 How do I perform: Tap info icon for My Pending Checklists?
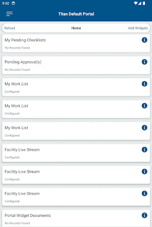pos(144,40)
